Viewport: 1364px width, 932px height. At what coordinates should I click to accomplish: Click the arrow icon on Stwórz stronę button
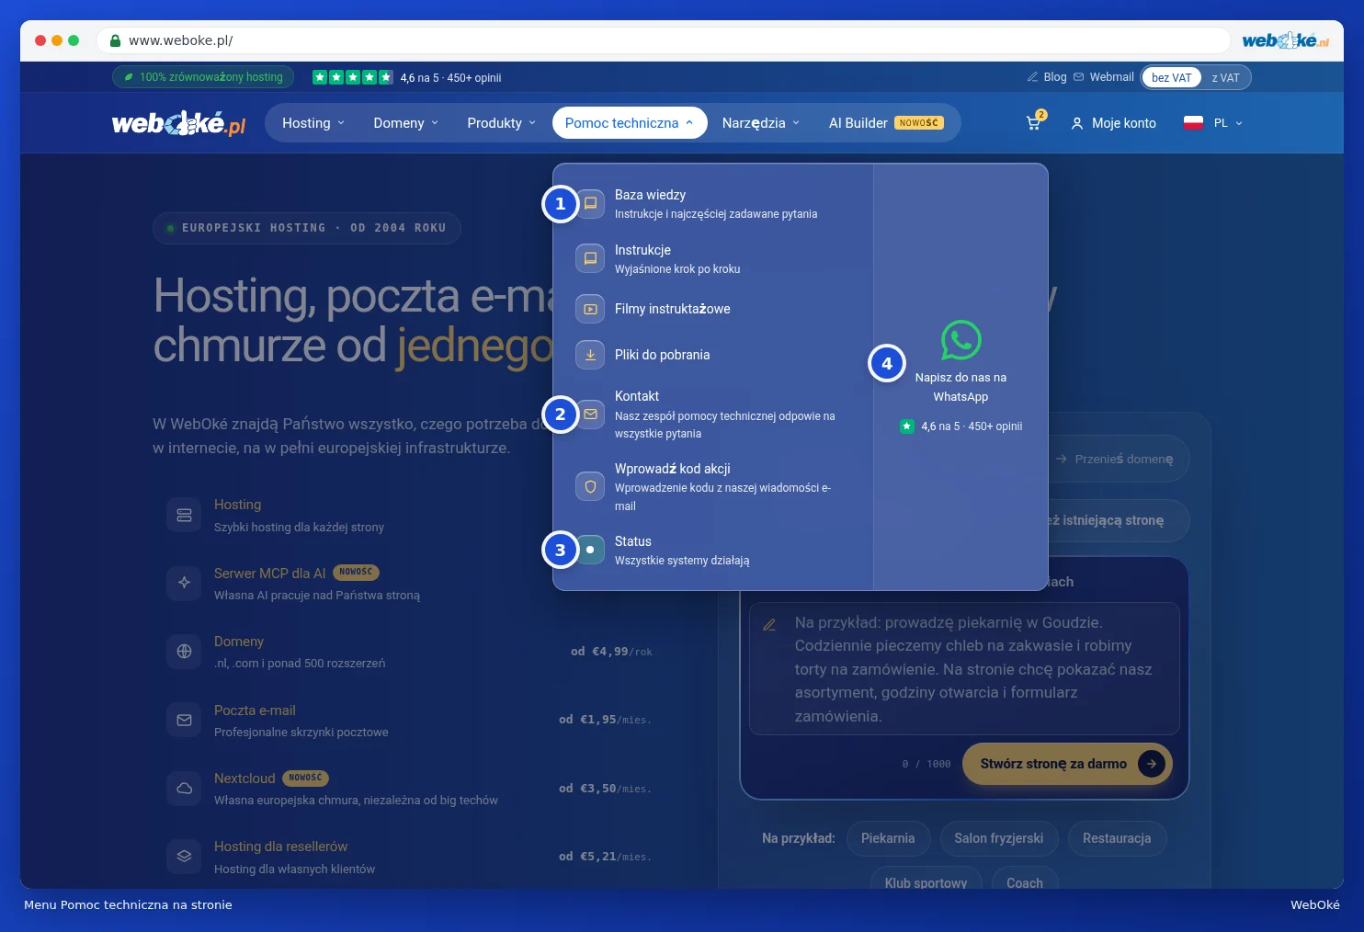1152,764
